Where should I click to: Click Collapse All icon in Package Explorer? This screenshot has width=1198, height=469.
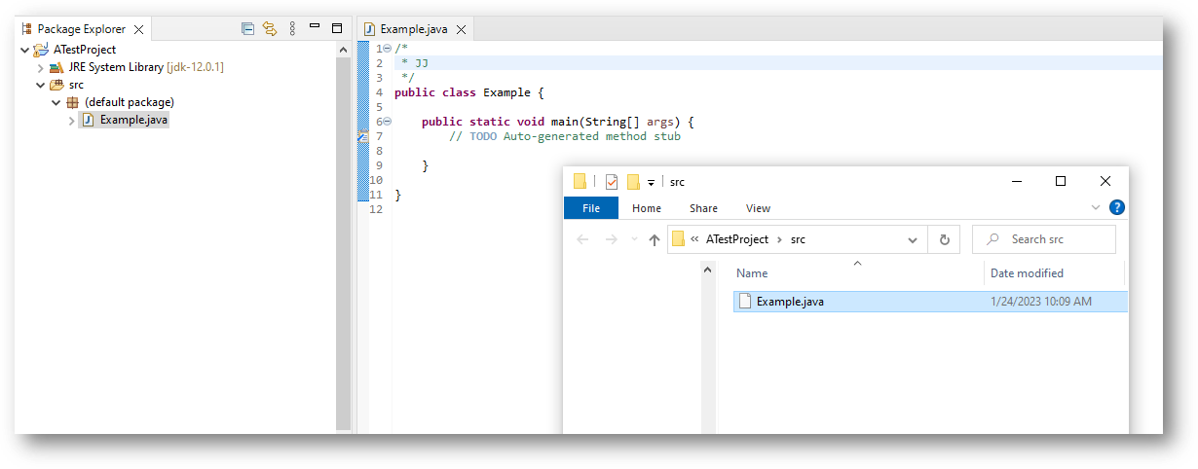point(248,29)
